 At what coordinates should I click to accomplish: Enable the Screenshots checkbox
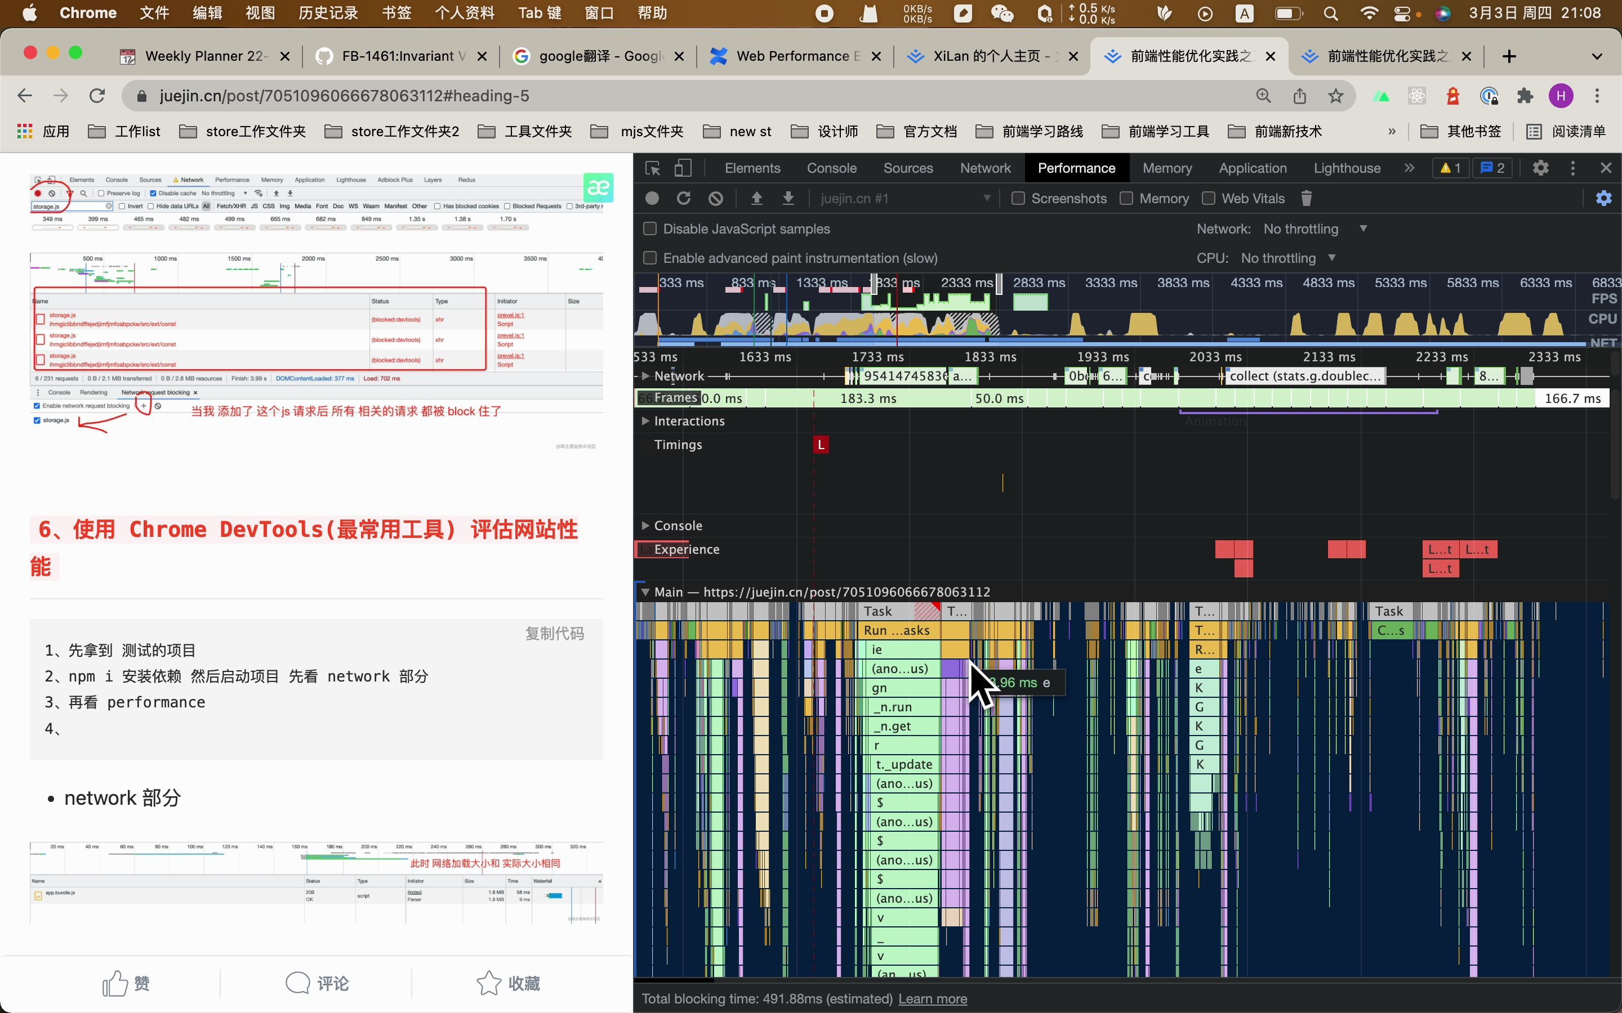pos(1018,198)
